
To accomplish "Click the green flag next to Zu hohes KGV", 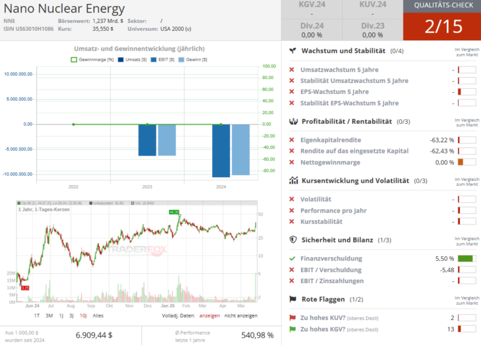I will click(293, 329).
